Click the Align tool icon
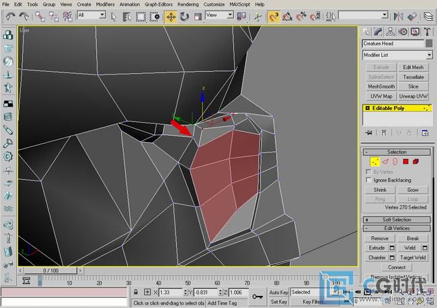Screen dimensions: 437x308 coord(412,17)
